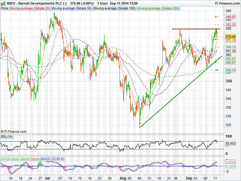
Task: Click the 3.3724 MACD value tag
Action: pyautogui.click(x=230, y=162)
